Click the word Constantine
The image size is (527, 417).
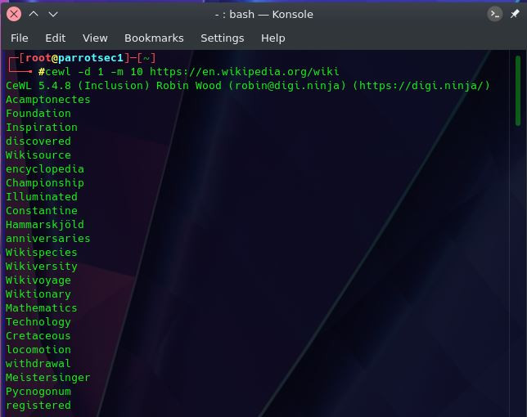[x=42, y=210]
